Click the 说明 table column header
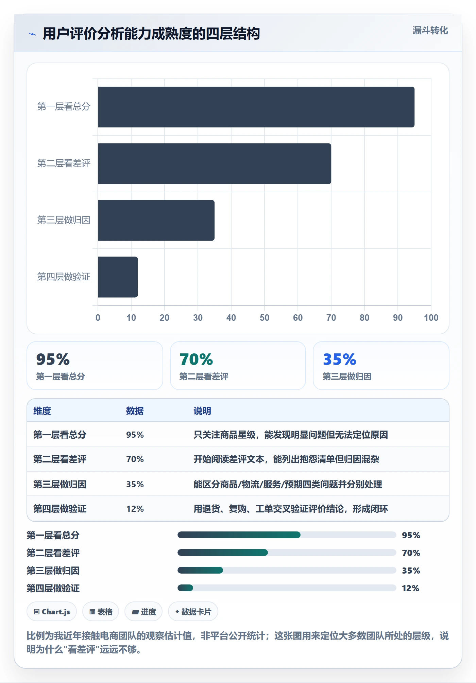 [202, 411]
